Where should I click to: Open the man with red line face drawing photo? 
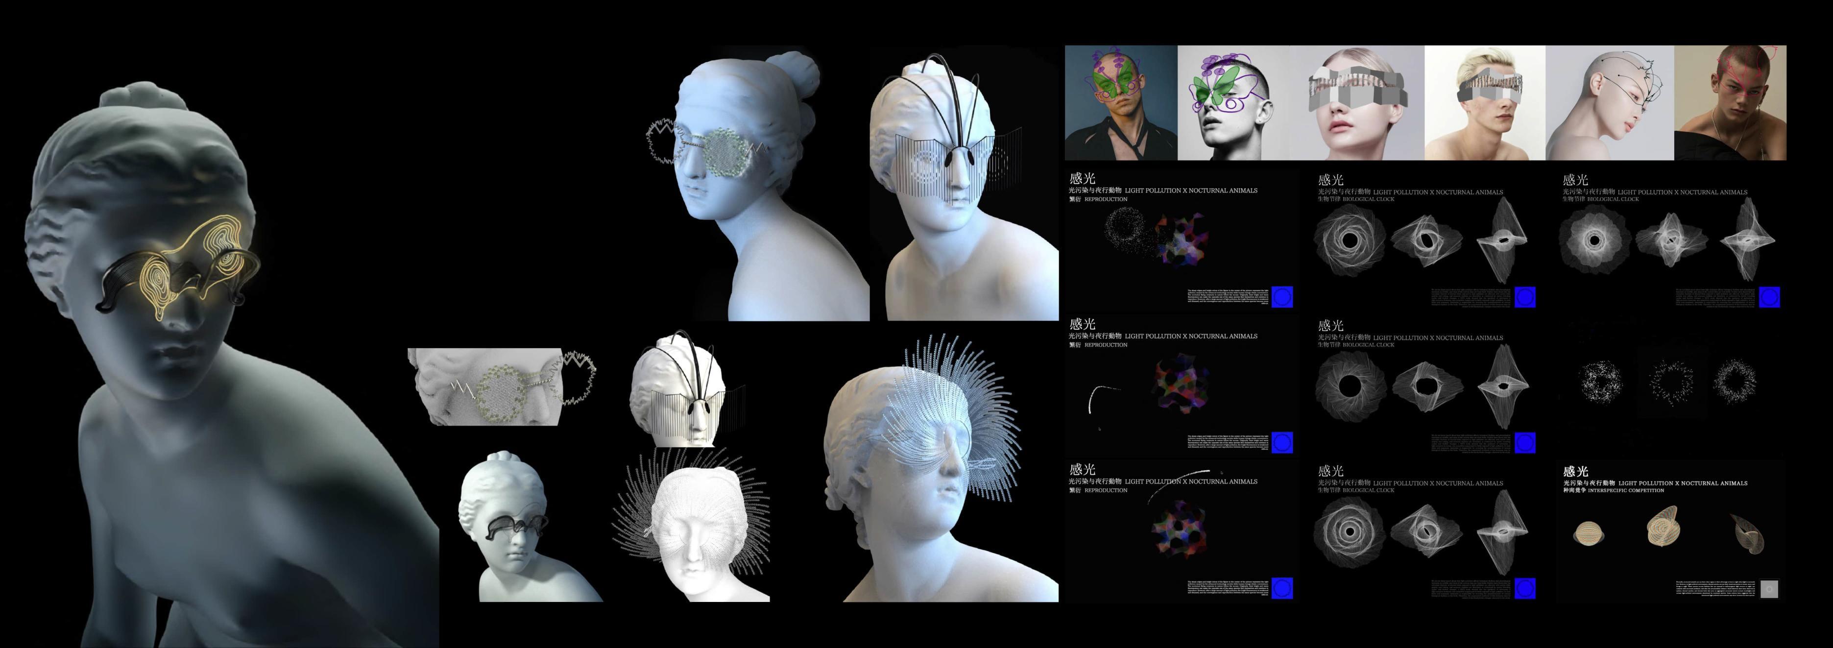(x=1730, y=103)
